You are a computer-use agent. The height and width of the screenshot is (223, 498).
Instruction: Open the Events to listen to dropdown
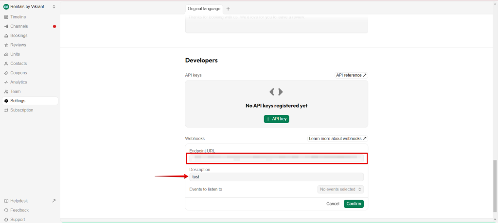[340, 189]
